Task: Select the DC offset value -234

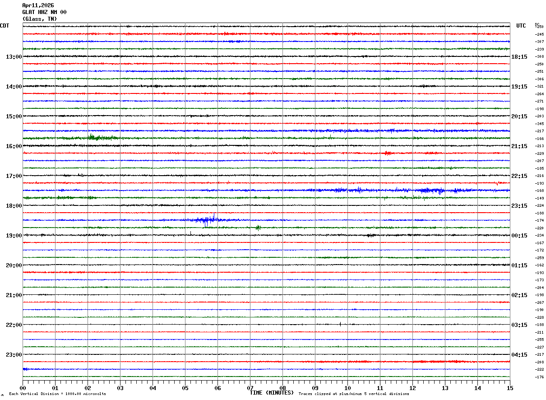Action: (x=539, y=236)
